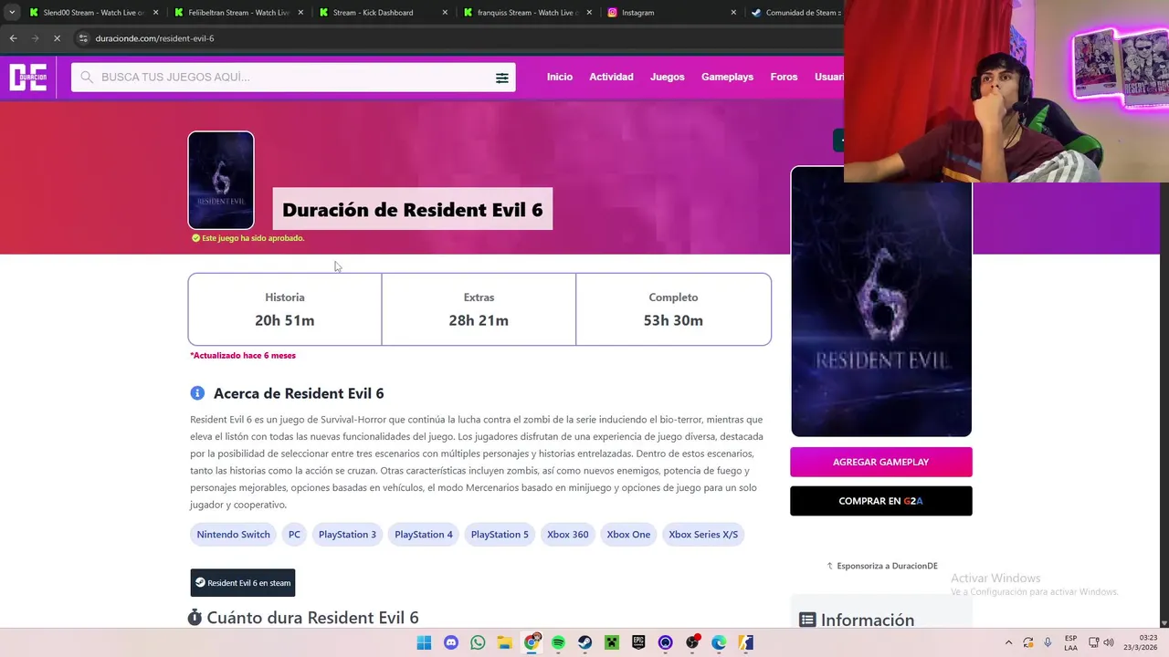Stop page loading with the X button
The image size is (1169, 657).
click(57, 38)
